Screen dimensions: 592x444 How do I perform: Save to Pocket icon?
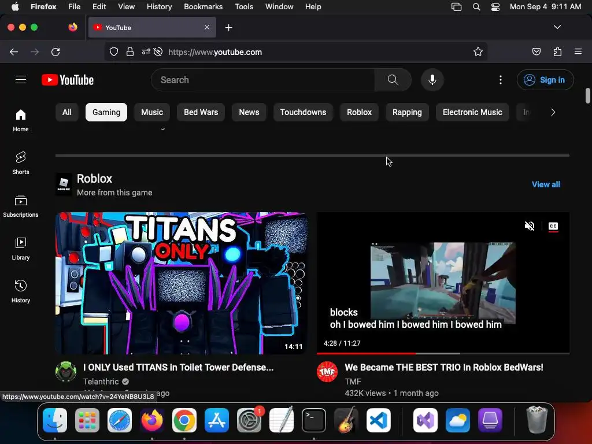tap(536, 51)
